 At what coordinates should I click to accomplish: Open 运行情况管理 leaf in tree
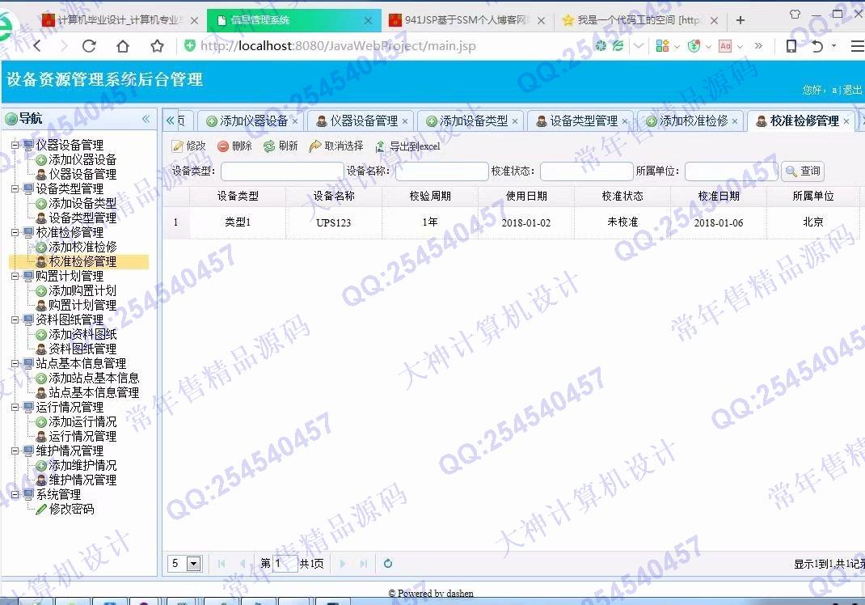pos(82,436)
